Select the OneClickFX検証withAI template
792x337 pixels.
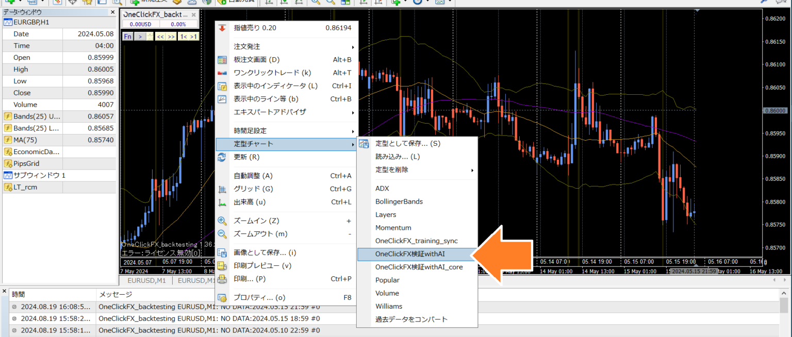coord(410,254)
